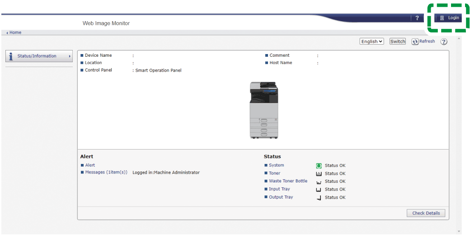Click the Login button in header
Image resolution: width=470 pixels, height=236 pixels.
coord(449,18)
